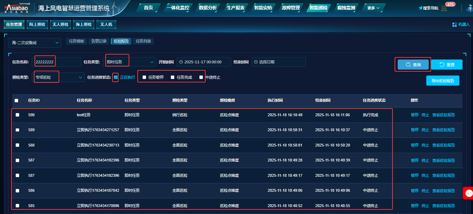Switch to the 告警记录 tab
473x214 pixels.
pyautogui.click(x=99, y=41)
